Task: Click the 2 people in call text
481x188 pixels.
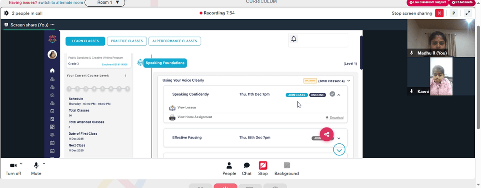Action: pos(27,13)
